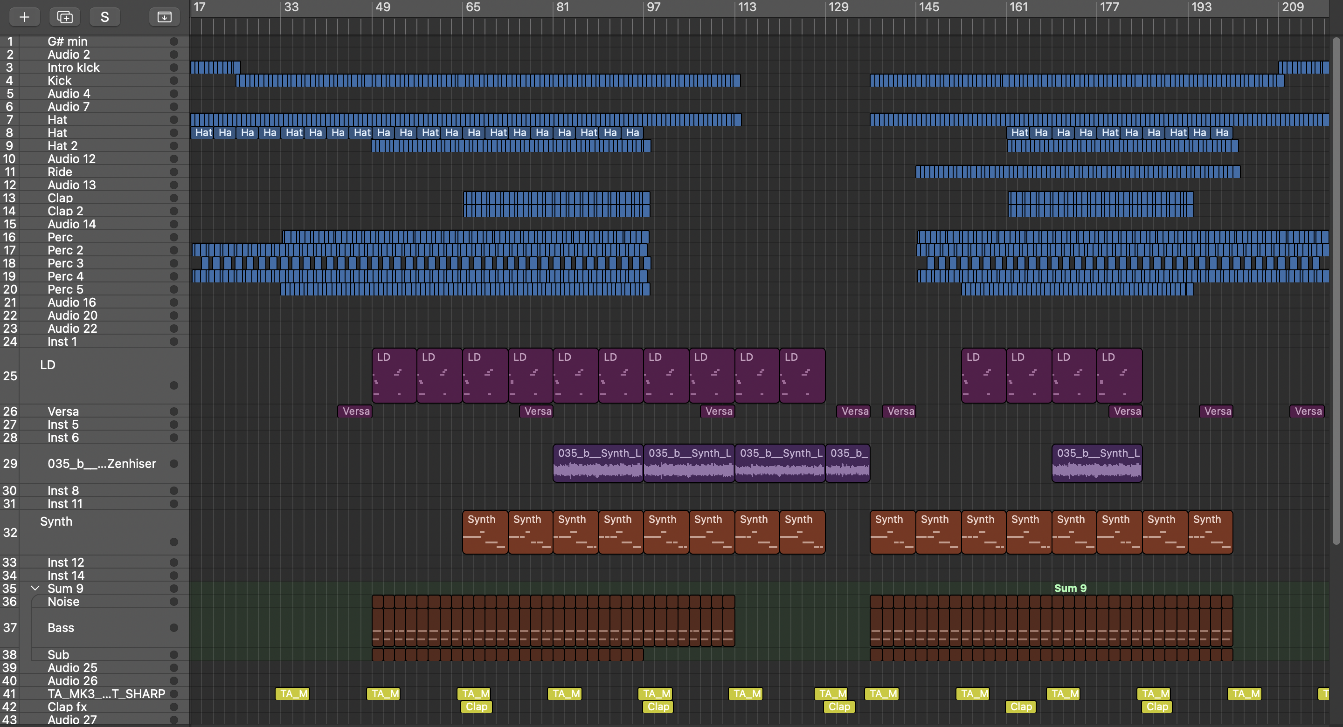Click the duplicate track button
This screenshot has height=727, width=1343.
(x=65, y=17)
